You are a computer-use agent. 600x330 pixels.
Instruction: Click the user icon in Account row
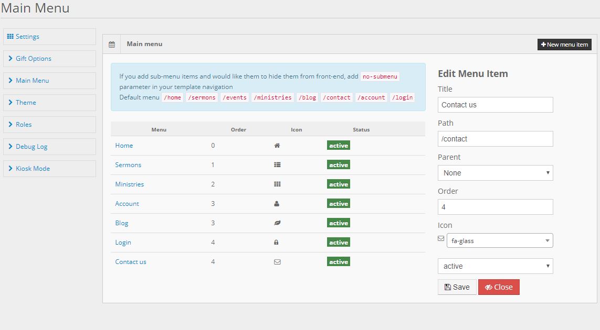[277, 204]
